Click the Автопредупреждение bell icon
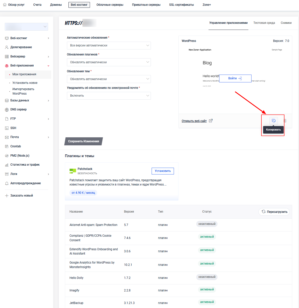The height and width of the screenshot is (308, 299). coord(7,183)
